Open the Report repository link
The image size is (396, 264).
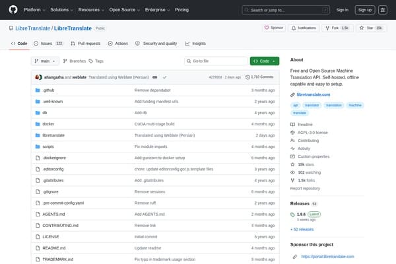tap(305, 189)
